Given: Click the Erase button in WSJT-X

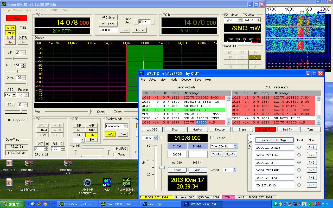Looking at the screenshot, I should pos(242,129).
